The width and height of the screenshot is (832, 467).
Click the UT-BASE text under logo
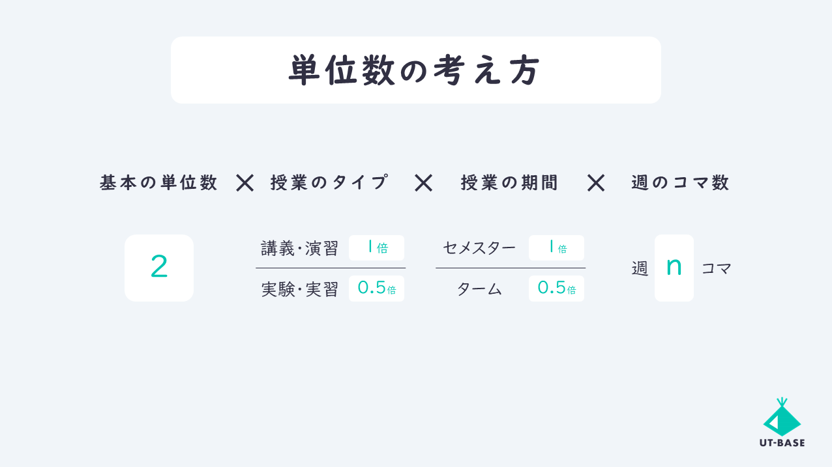(x=782, y=443)
